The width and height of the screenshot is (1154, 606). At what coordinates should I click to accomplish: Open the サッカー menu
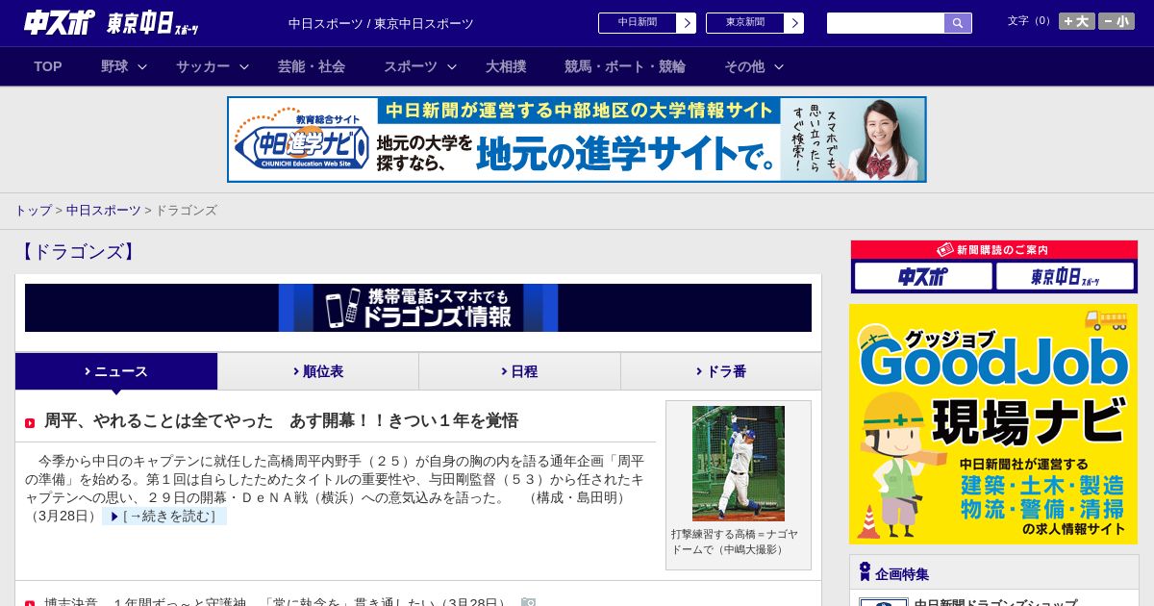point(203,66)
